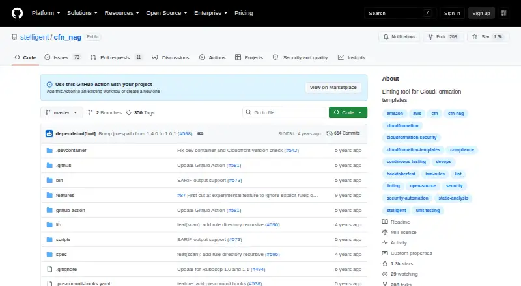The image size is (521, 286).
Task: Click the .gitignore file icon
Action: click(49, 269)
